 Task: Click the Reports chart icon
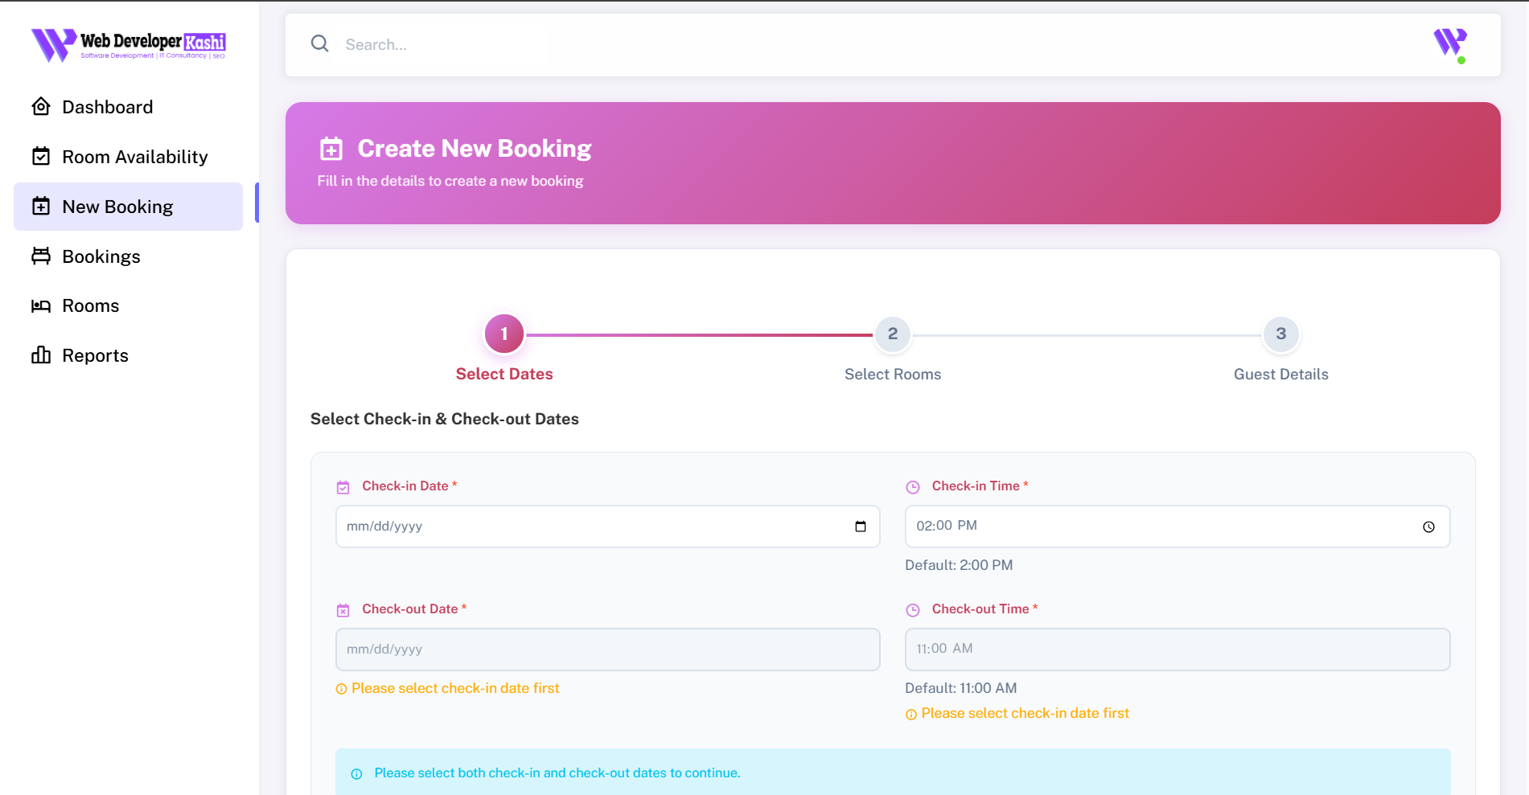point(41,355)
